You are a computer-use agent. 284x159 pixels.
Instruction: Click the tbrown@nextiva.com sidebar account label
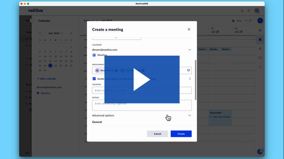[x=49, y=87]
